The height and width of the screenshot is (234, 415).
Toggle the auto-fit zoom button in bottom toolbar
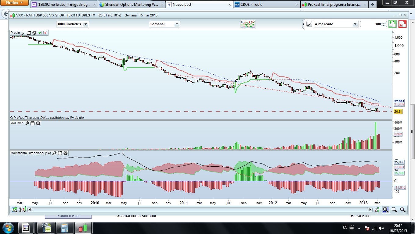coord(386,209)
